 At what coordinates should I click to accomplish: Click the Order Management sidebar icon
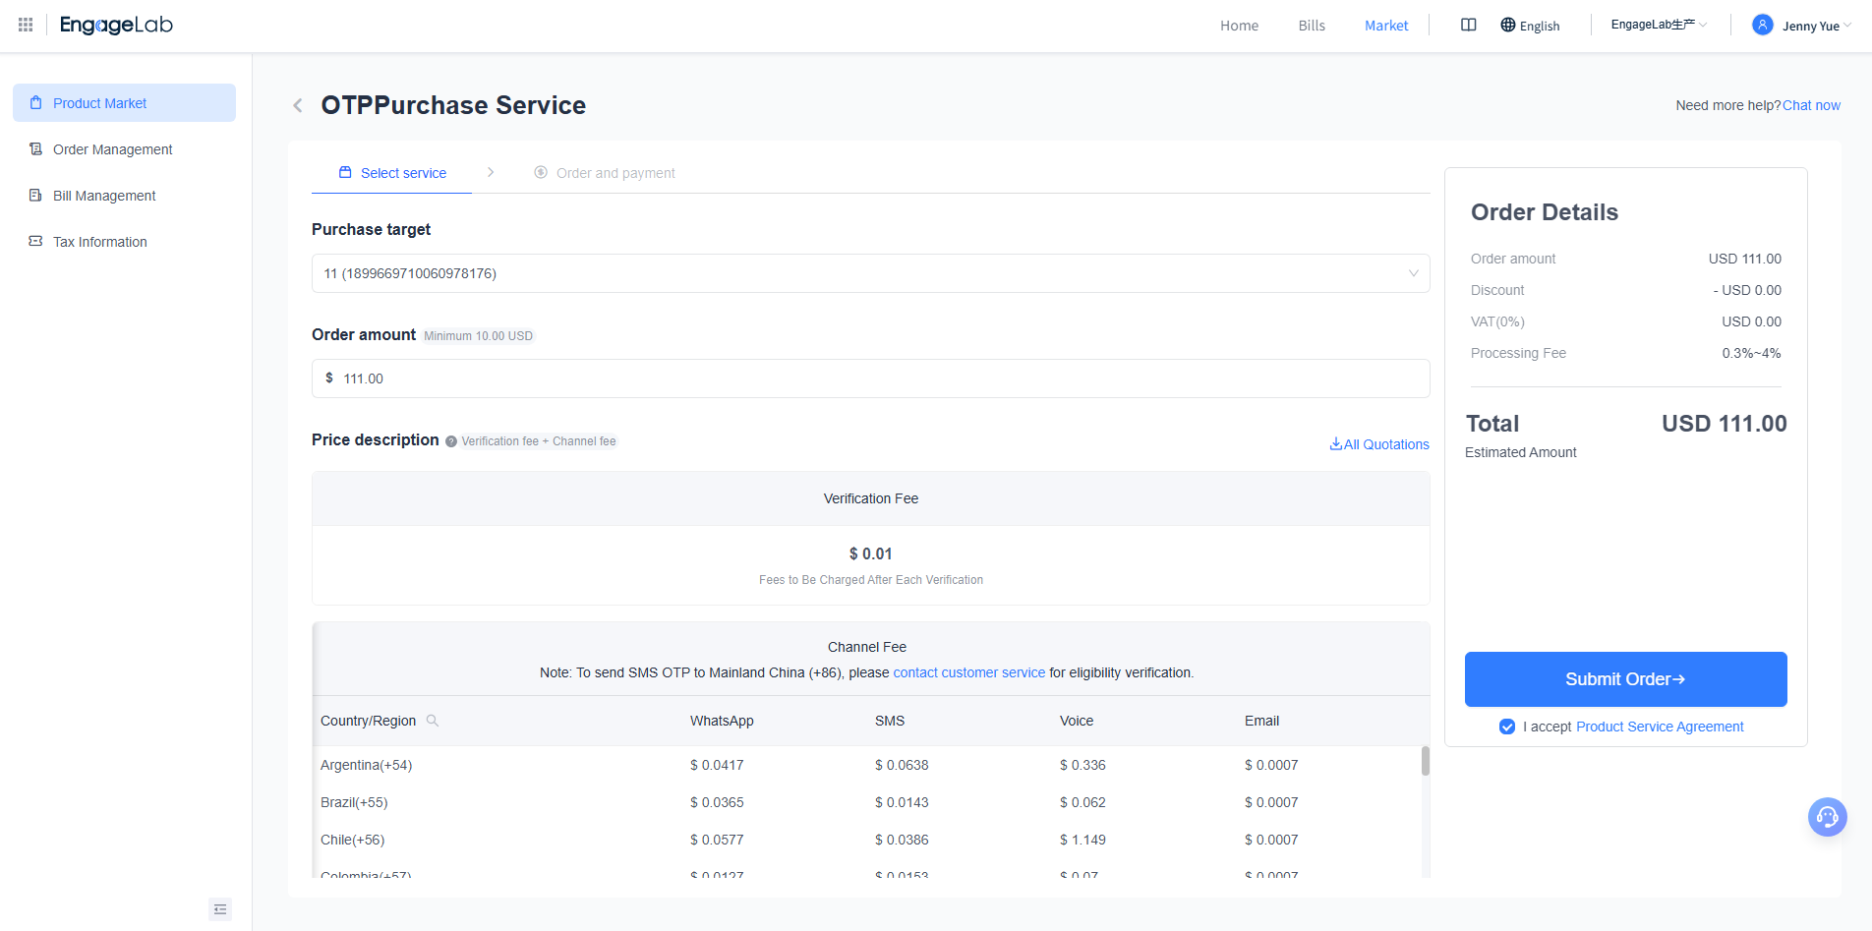click(x=36, y=148)
